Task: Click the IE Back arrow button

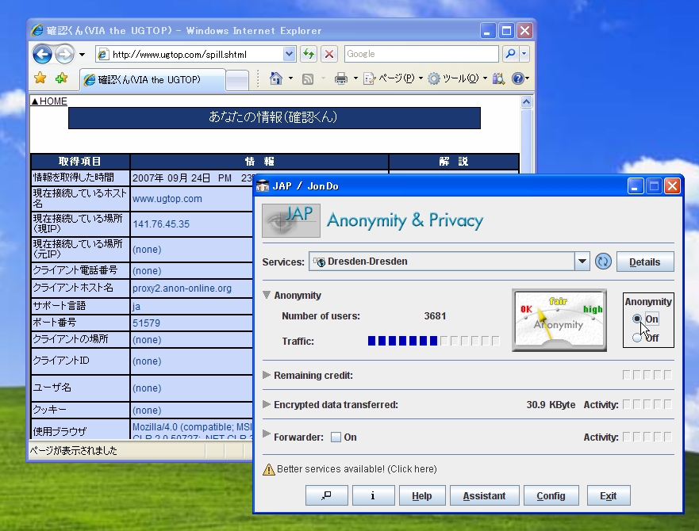Action: click(x=42, y=55)
